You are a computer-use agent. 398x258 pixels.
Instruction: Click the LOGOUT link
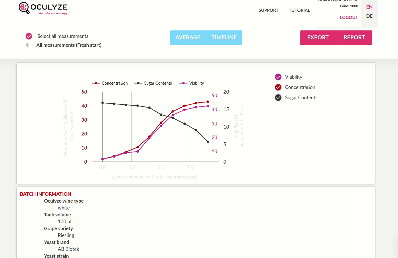(349, 18)
